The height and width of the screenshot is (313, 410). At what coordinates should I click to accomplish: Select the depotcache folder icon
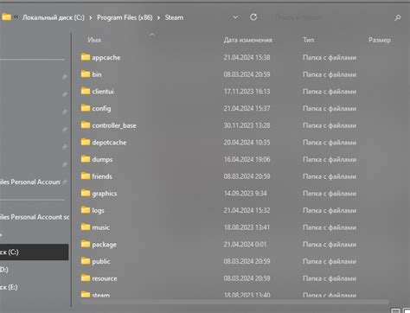(x=86, y=142)
